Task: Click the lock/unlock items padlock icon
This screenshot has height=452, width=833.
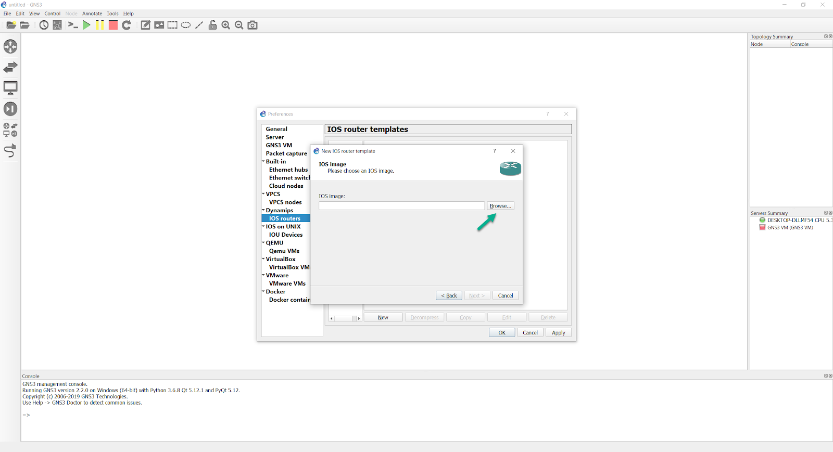Action: coord(212,25)
